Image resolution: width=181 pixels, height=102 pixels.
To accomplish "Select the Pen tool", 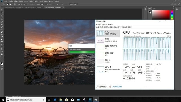I will [2, 44].
